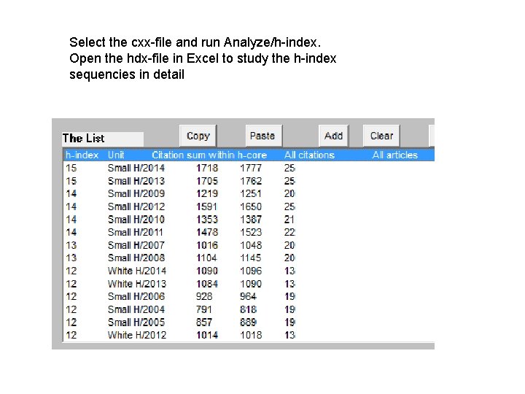The image size is (525, 394).
Task: Click the value 1104 in the list
Action: [207, 258]
